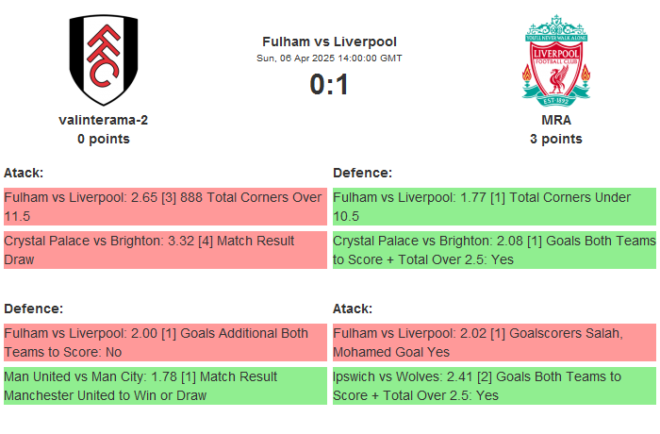
Task: Click the Liverpool club crest
Action: click(x=556, y=59)
